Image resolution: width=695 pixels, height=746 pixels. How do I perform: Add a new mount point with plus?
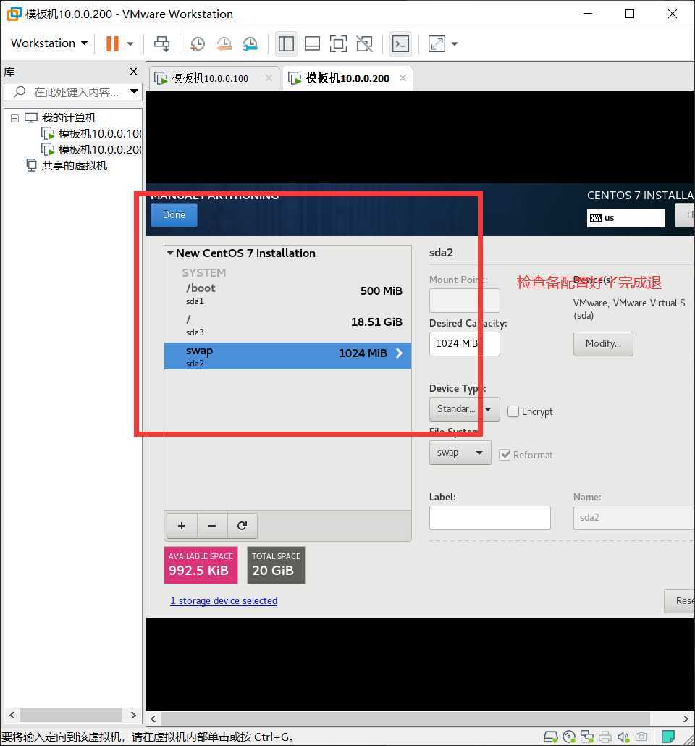point(182,525)
